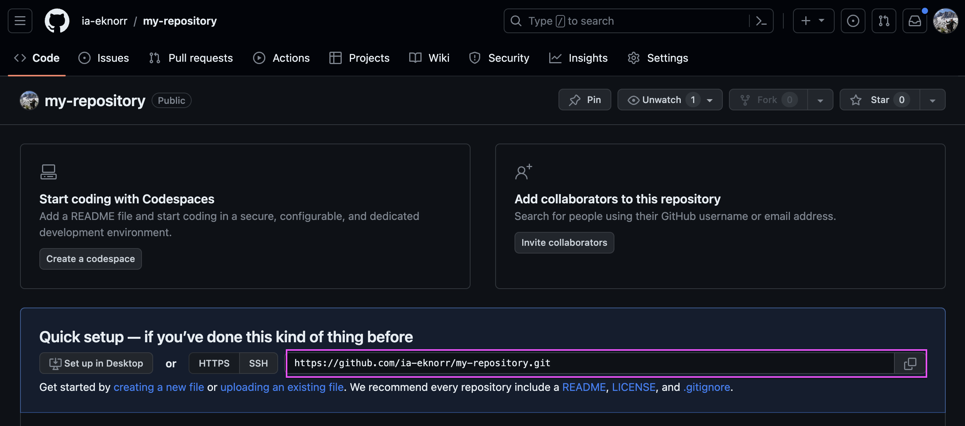Click the add collaborator person icon
Viewport: 965px width, 426px height.
pyautogui.click(x=523, y=172)
